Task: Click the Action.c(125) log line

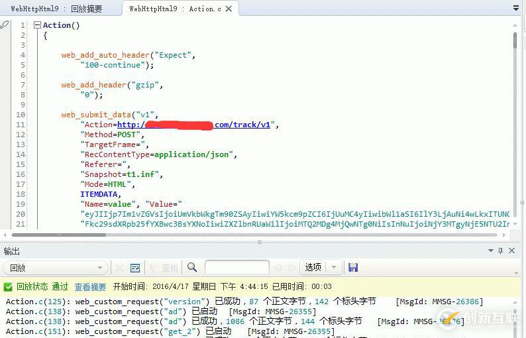Action: tap(244, 302)
